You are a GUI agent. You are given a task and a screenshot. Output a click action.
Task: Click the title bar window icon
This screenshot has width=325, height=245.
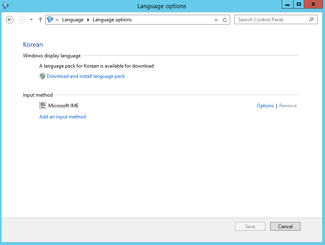6,6
